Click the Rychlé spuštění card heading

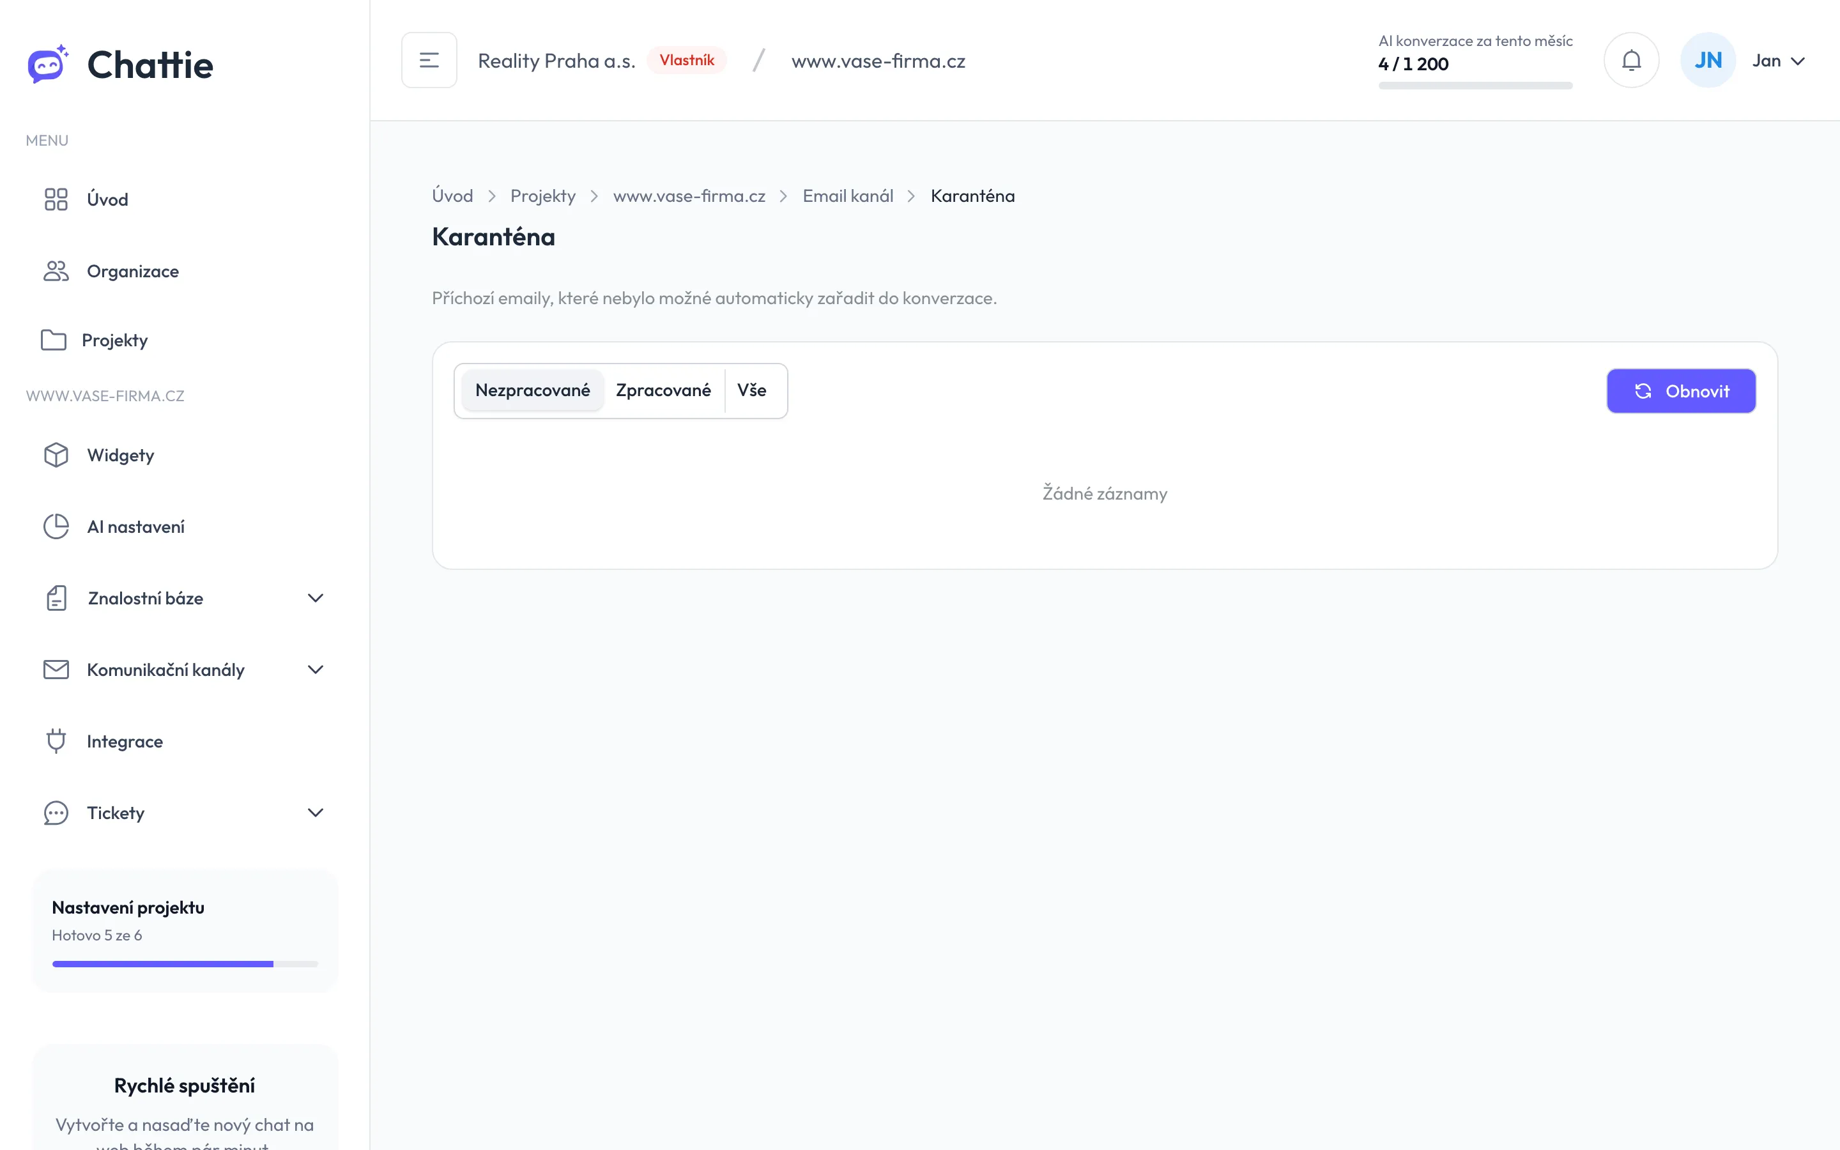coord(185,1085)
